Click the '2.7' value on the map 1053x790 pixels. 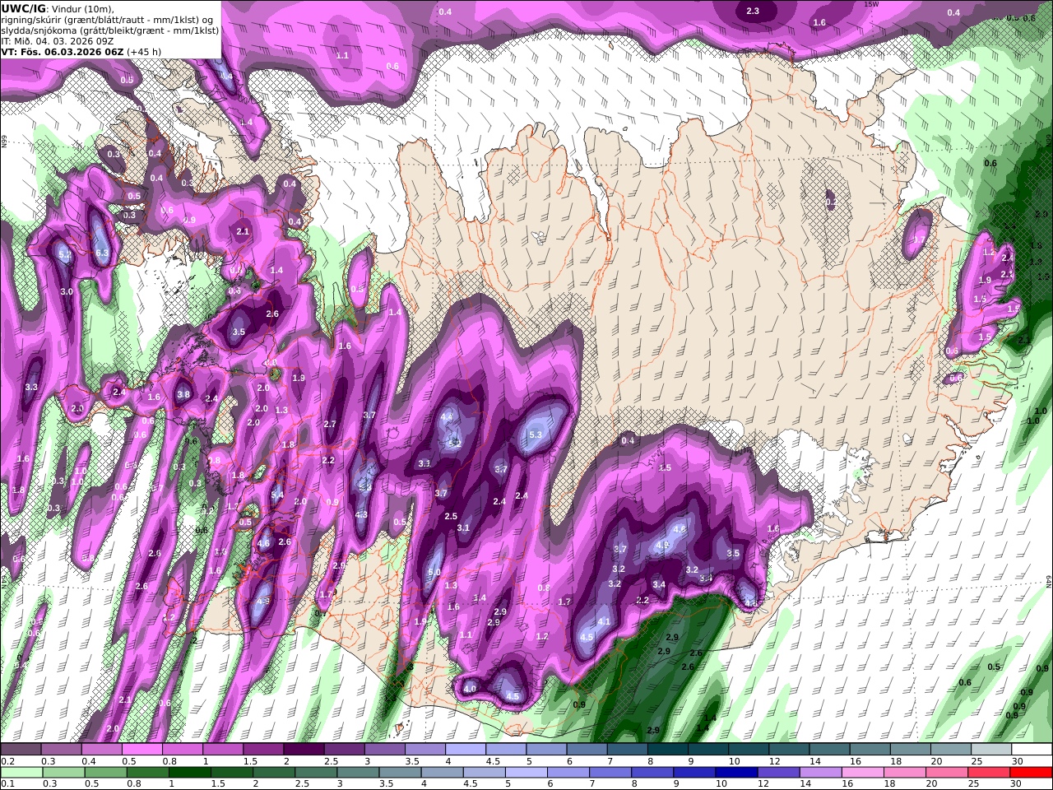(x=330, y=424)
